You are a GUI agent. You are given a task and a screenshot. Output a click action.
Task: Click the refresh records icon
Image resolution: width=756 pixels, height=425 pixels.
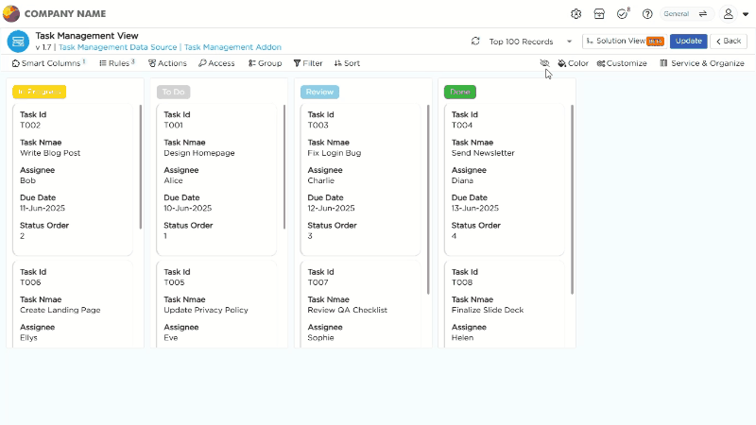(475, 42)
